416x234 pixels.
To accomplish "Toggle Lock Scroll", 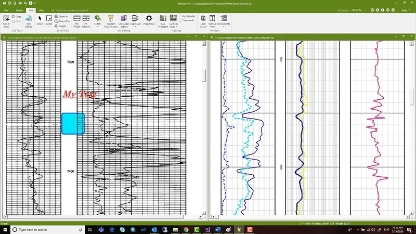I will click(203, 21).
